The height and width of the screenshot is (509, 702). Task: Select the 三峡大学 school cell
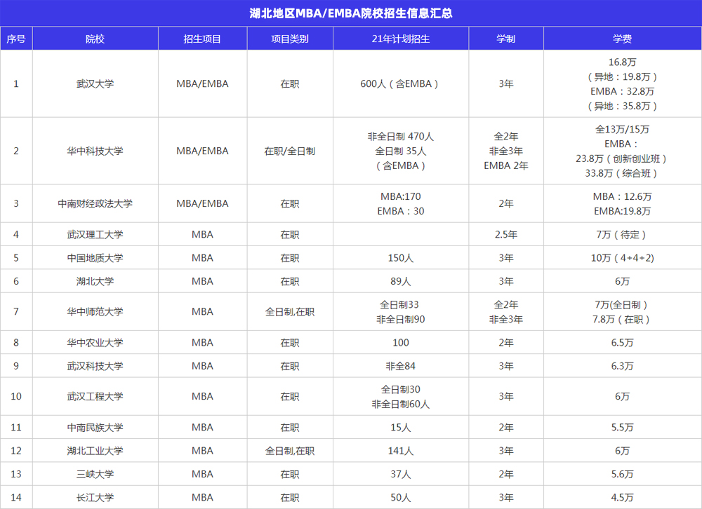click(x=95, y=474)
